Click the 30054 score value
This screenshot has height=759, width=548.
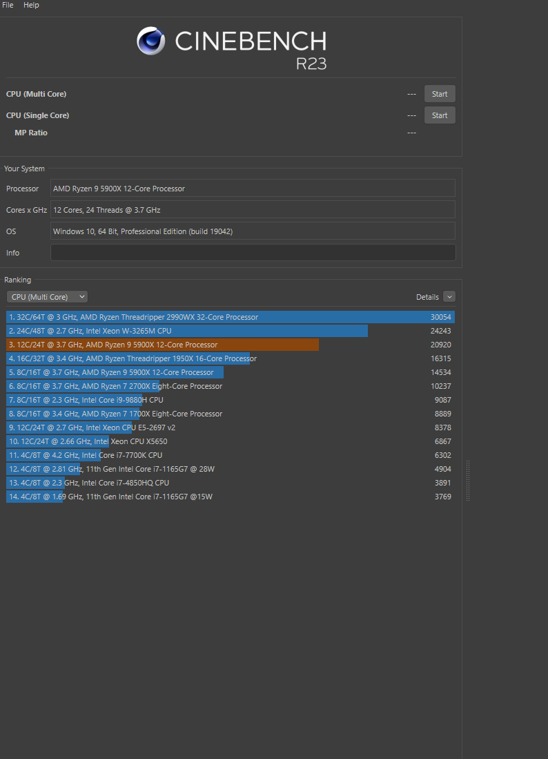pyautogui.click(x=440, y=317)
